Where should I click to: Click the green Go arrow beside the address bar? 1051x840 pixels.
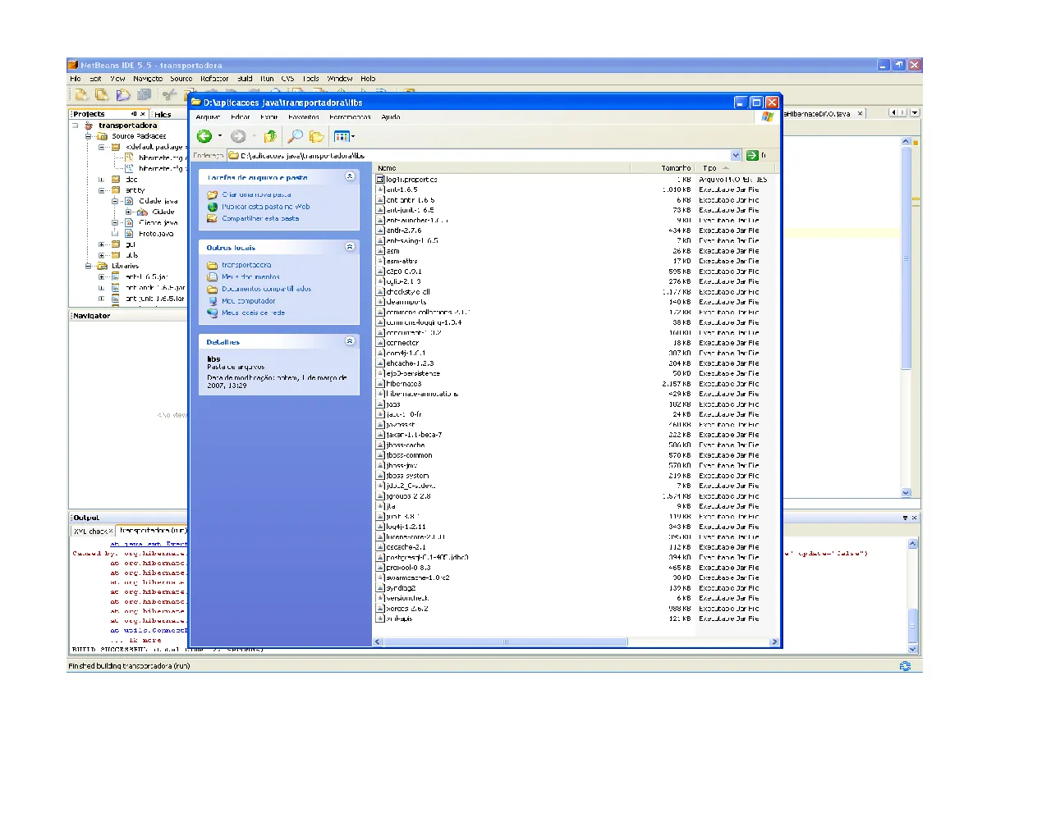[x=752, y=155]
